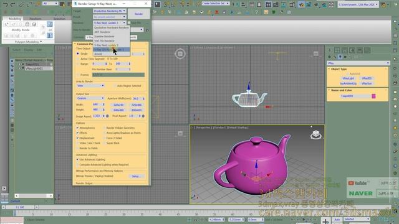Switch to the Modeling ribbon tab
399x224 pixels.
click(15, 19)
